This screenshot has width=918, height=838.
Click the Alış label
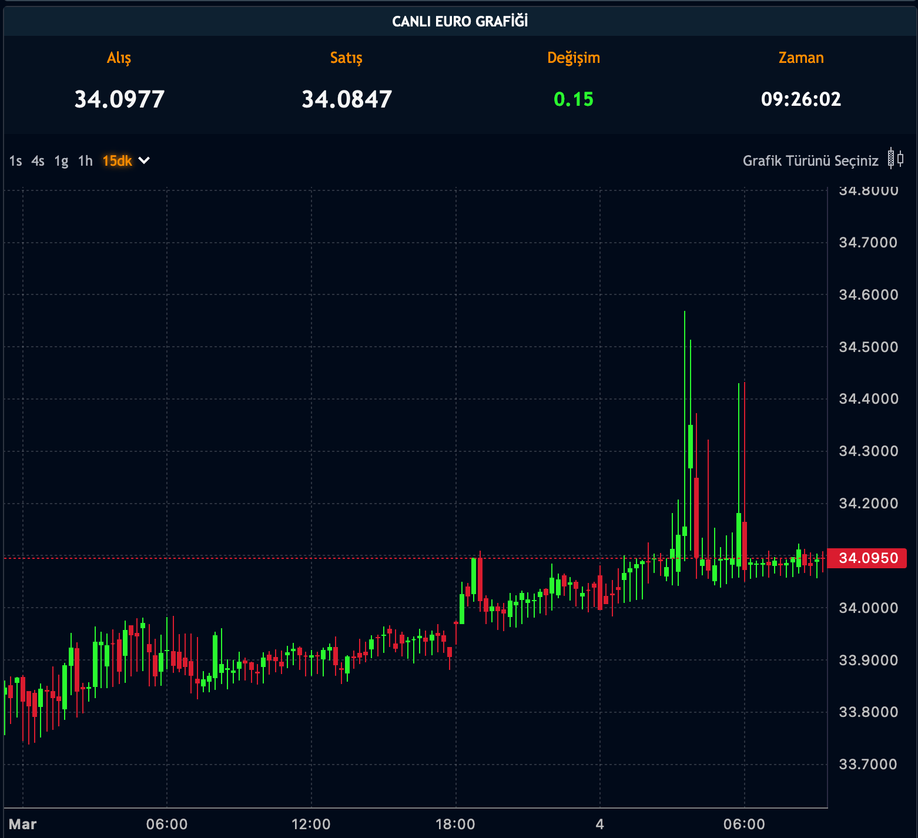[119, 58]
